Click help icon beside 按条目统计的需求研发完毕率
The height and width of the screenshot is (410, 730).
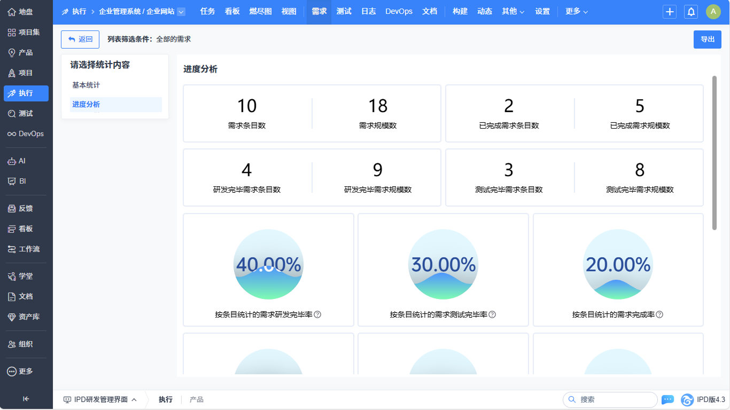point(317,314)
